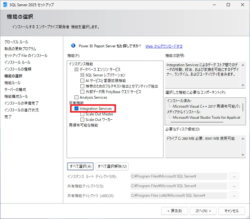Check the Analysis Services checkbox

click(77, 97)
